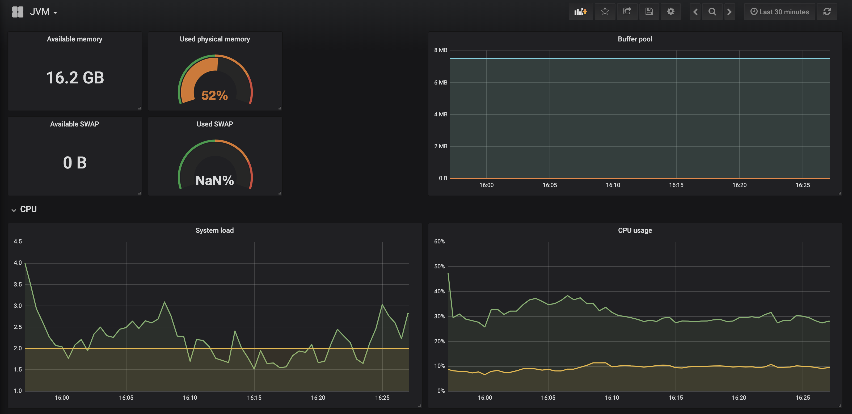
Task: Click Used physical memory title
Action: tap(215, 39)
